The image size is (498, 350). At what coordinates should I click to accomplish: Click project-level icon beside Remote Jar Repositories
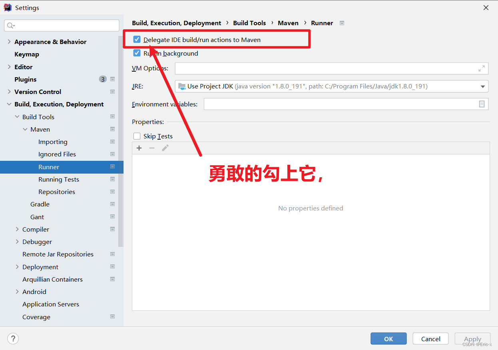pos(113,254)
